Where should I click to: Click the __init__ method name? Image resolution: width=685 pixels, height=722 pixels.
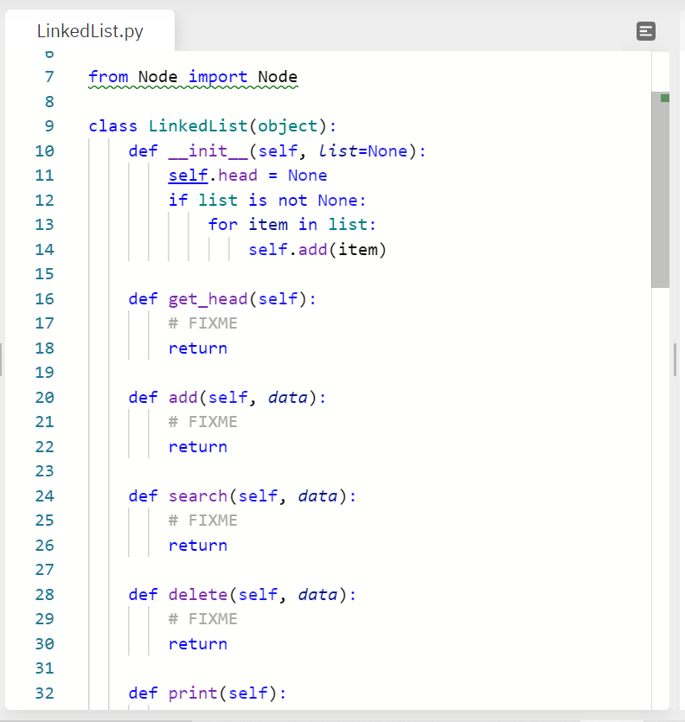[x=208, y=150]
